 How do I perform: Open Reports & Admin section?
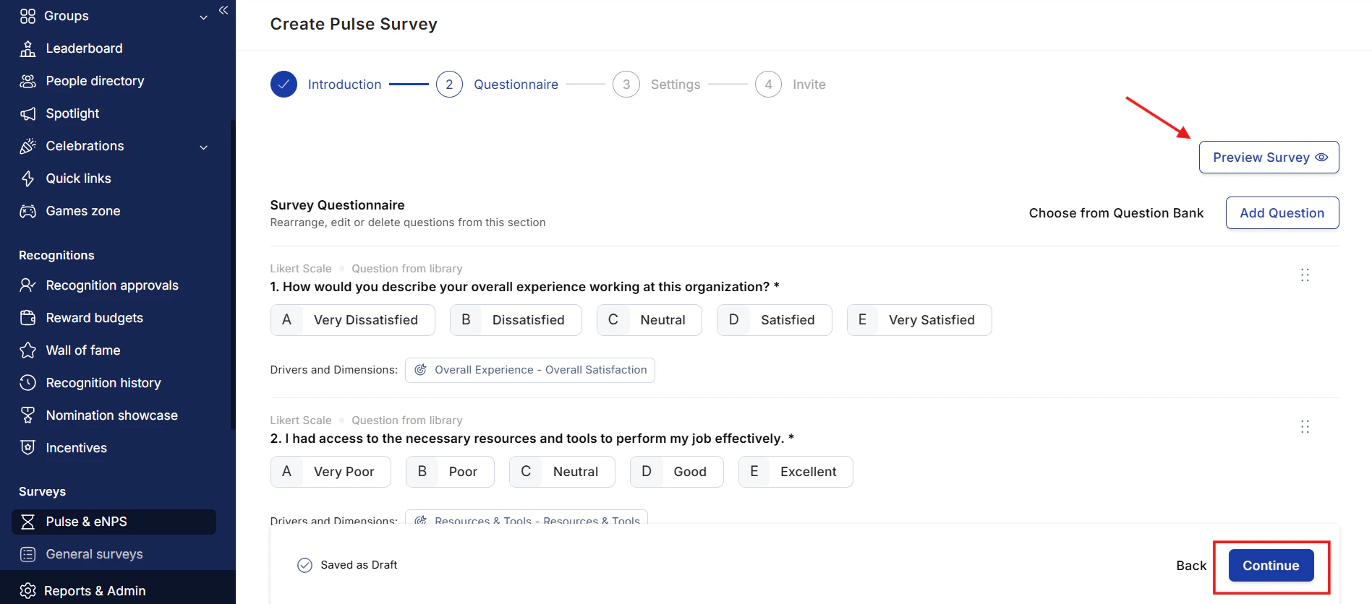tap(95, 591)
